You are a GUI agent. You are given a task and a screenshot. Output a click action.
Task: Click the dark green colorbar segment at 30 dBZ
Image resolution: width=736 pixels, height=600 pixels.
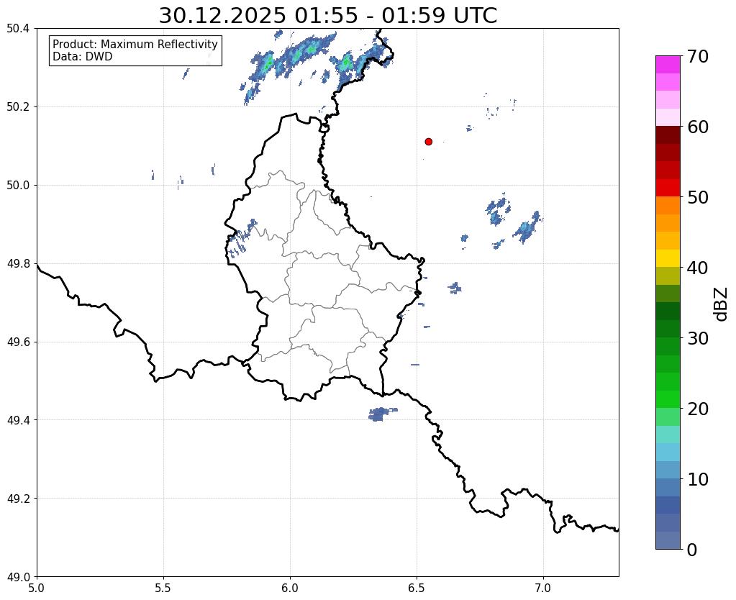point(668,328)
